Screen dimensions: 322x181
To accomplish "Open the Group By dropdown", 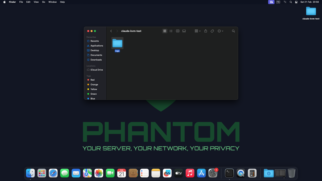I will [197, 31].
